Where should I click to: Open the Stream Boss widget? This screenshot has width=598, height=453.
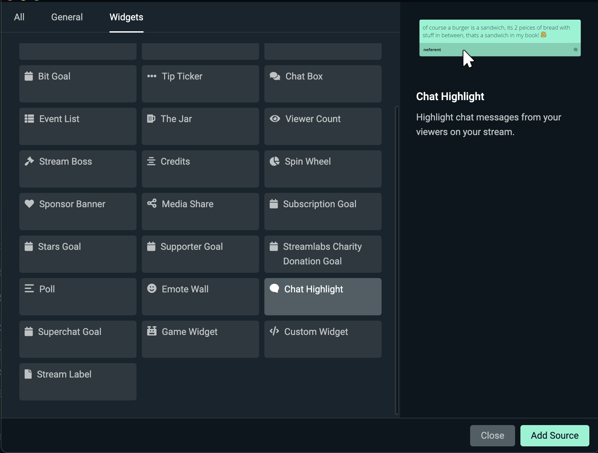tap(78, 169)
